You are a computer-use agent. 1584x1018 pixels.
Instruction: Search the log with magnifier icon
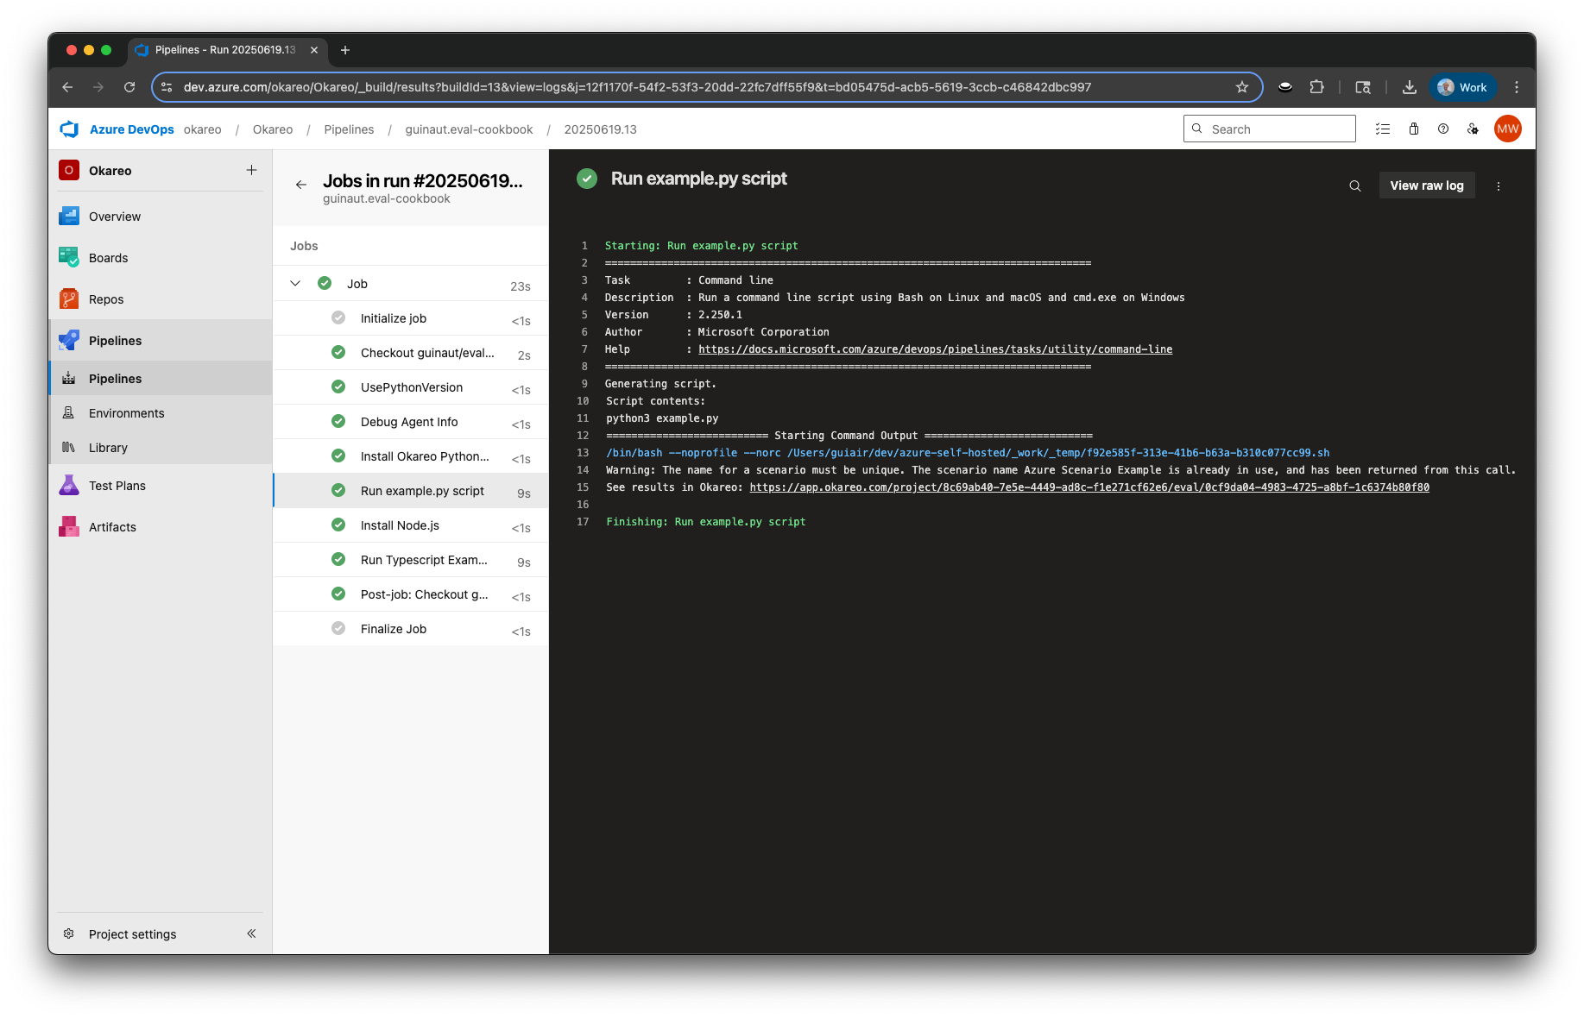coord(1355,185)
